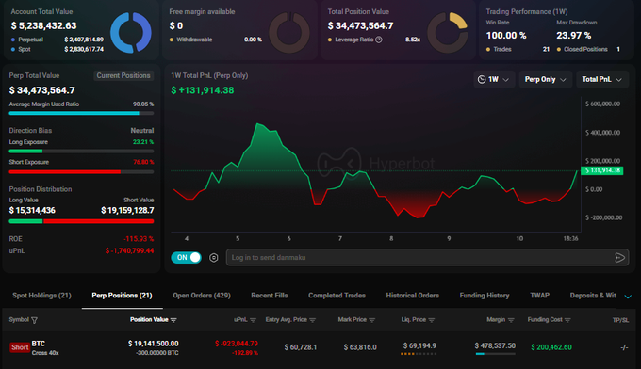Click the Position Value sort icon
Screen dimensions: 641x369
pos(173,320)
